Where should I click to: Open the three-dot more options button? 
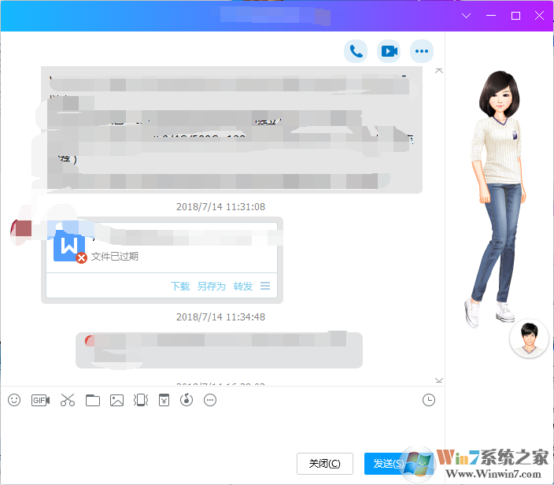point(423,51)
